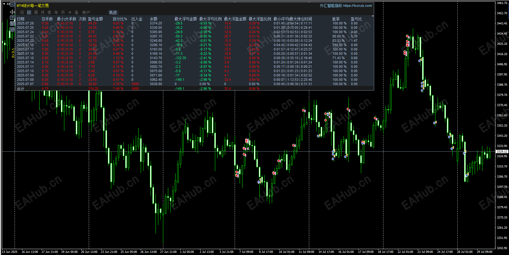
Task: Click the 盈亏比 column header
Action: (x=357, y=19)
